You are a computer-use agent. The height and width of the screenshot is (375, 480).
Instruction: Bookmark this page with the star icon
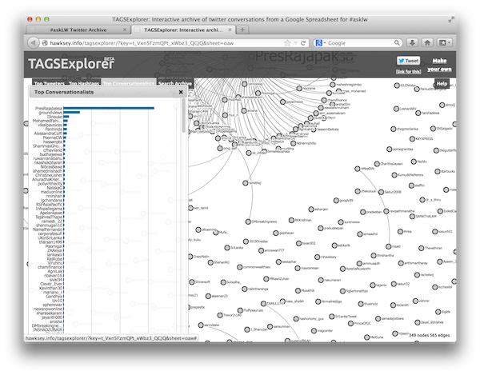coord(287,43)
